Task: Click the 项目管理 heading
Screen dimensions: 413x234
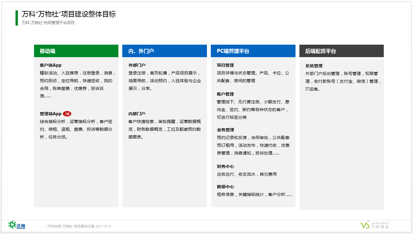Action: tap(225, 65)
